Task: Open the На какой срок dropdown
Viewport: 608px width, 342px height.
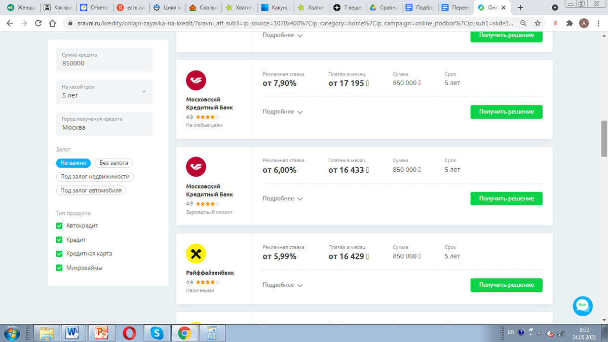Action: 104,91
